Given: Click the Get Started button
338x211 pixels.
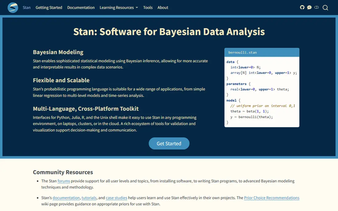Looking at the screenshot, I should [169, 144].
